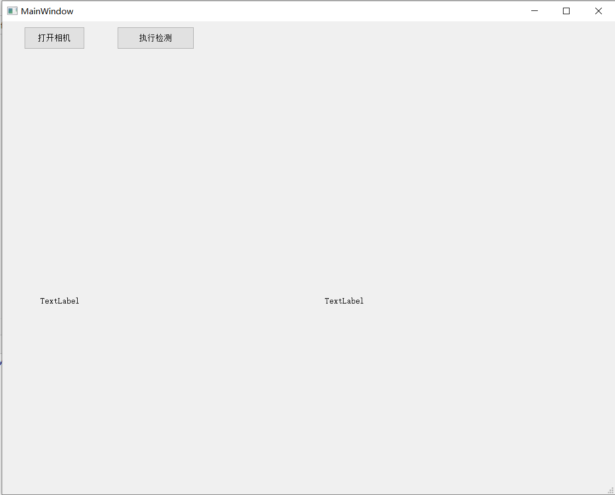
Task: Close the MainWindow window
Action: (598, 11)
